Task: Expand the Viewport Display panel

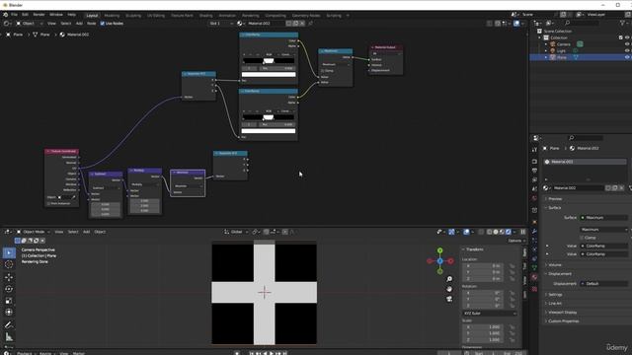Action: (x=562, y=313)
